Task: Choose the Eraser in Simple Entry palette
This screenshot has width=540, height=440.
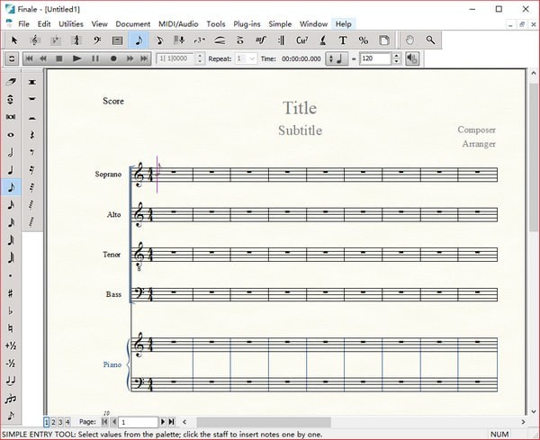Action: (x=11, y=82)
